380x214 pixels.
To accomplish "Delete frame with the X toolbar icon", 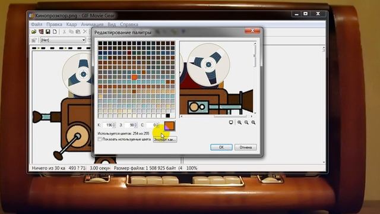I will [85, 32].
